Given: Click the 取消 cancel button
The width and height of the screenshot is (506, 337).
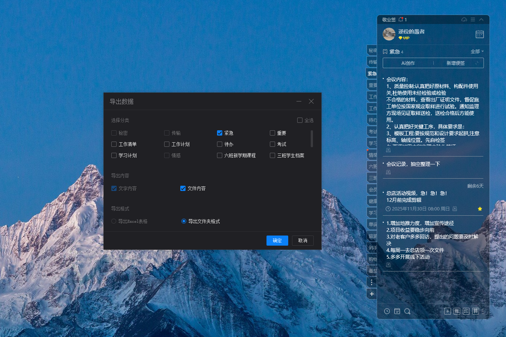Looking at the screenshot, I should [302, 240].
